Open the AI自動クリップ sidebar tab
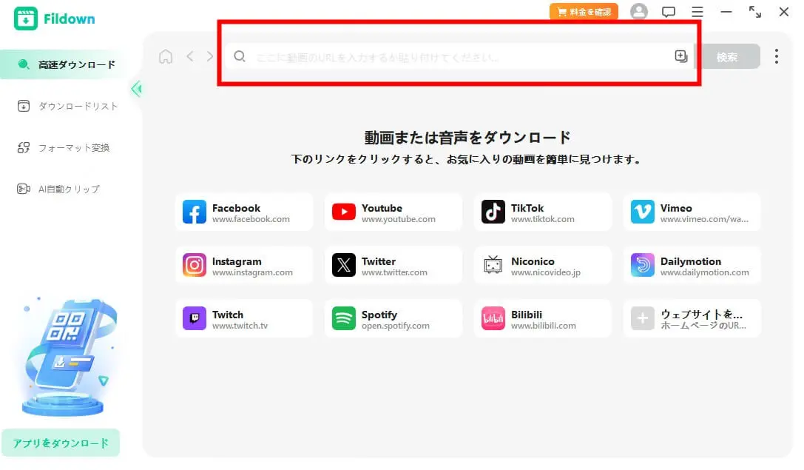Image resolution: width=804 pixels, height=470 pixels. [x=58, y=189]
